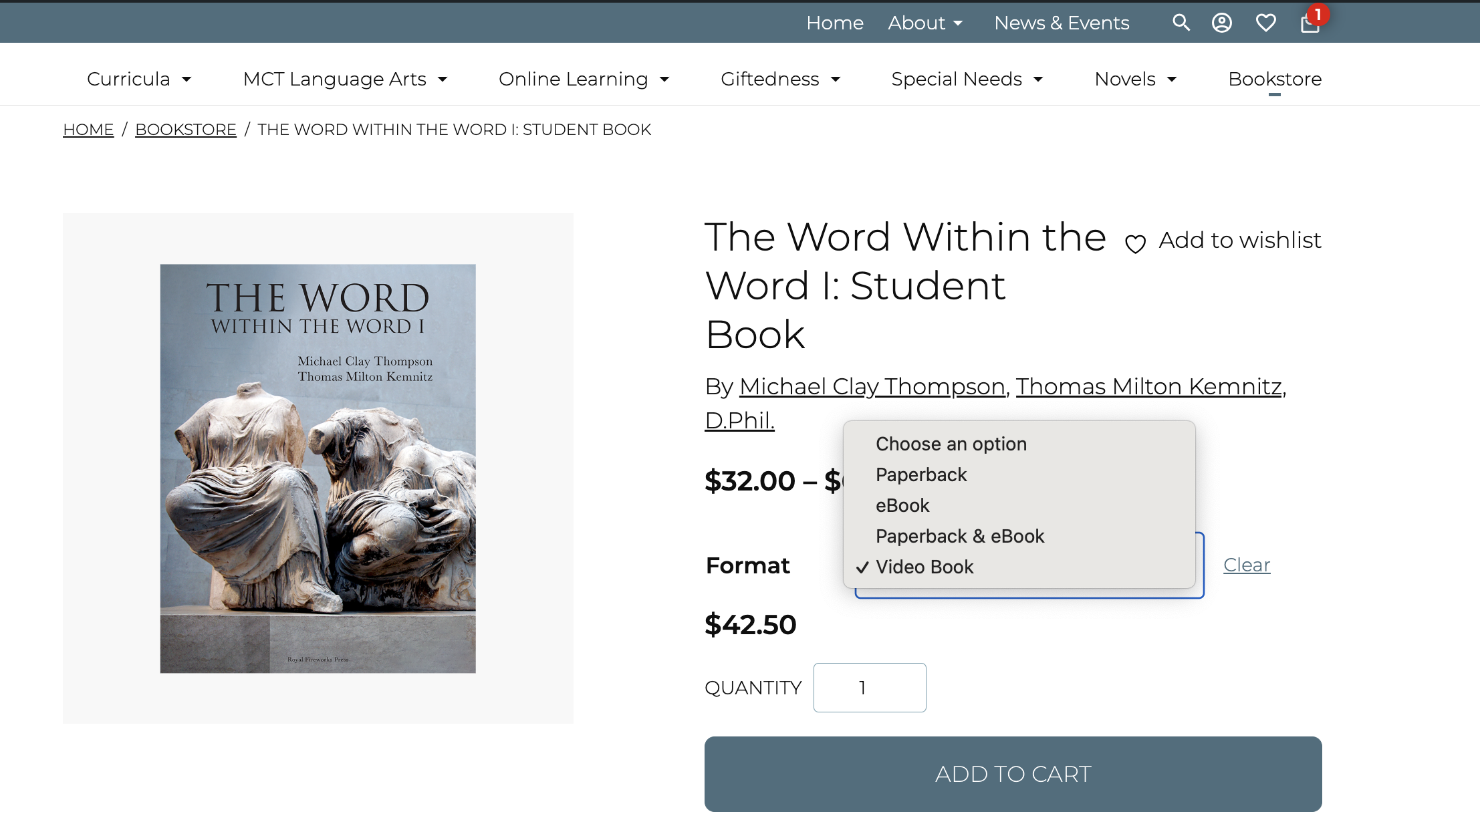The height and width of the screenshot is (830, 1480).
Task: Expand the About menu
Action: click(925, 23)
